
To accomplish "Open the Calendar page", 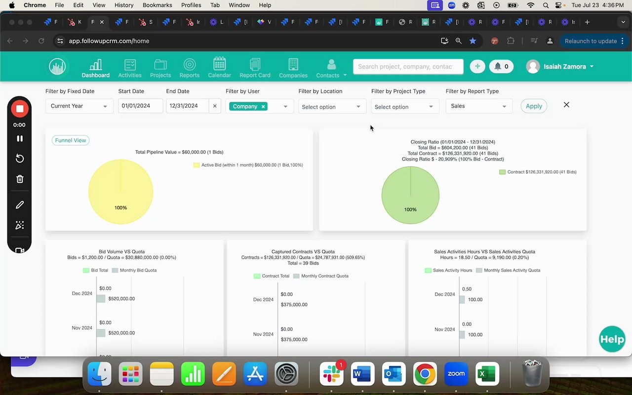I will click(x=219, y=68).
